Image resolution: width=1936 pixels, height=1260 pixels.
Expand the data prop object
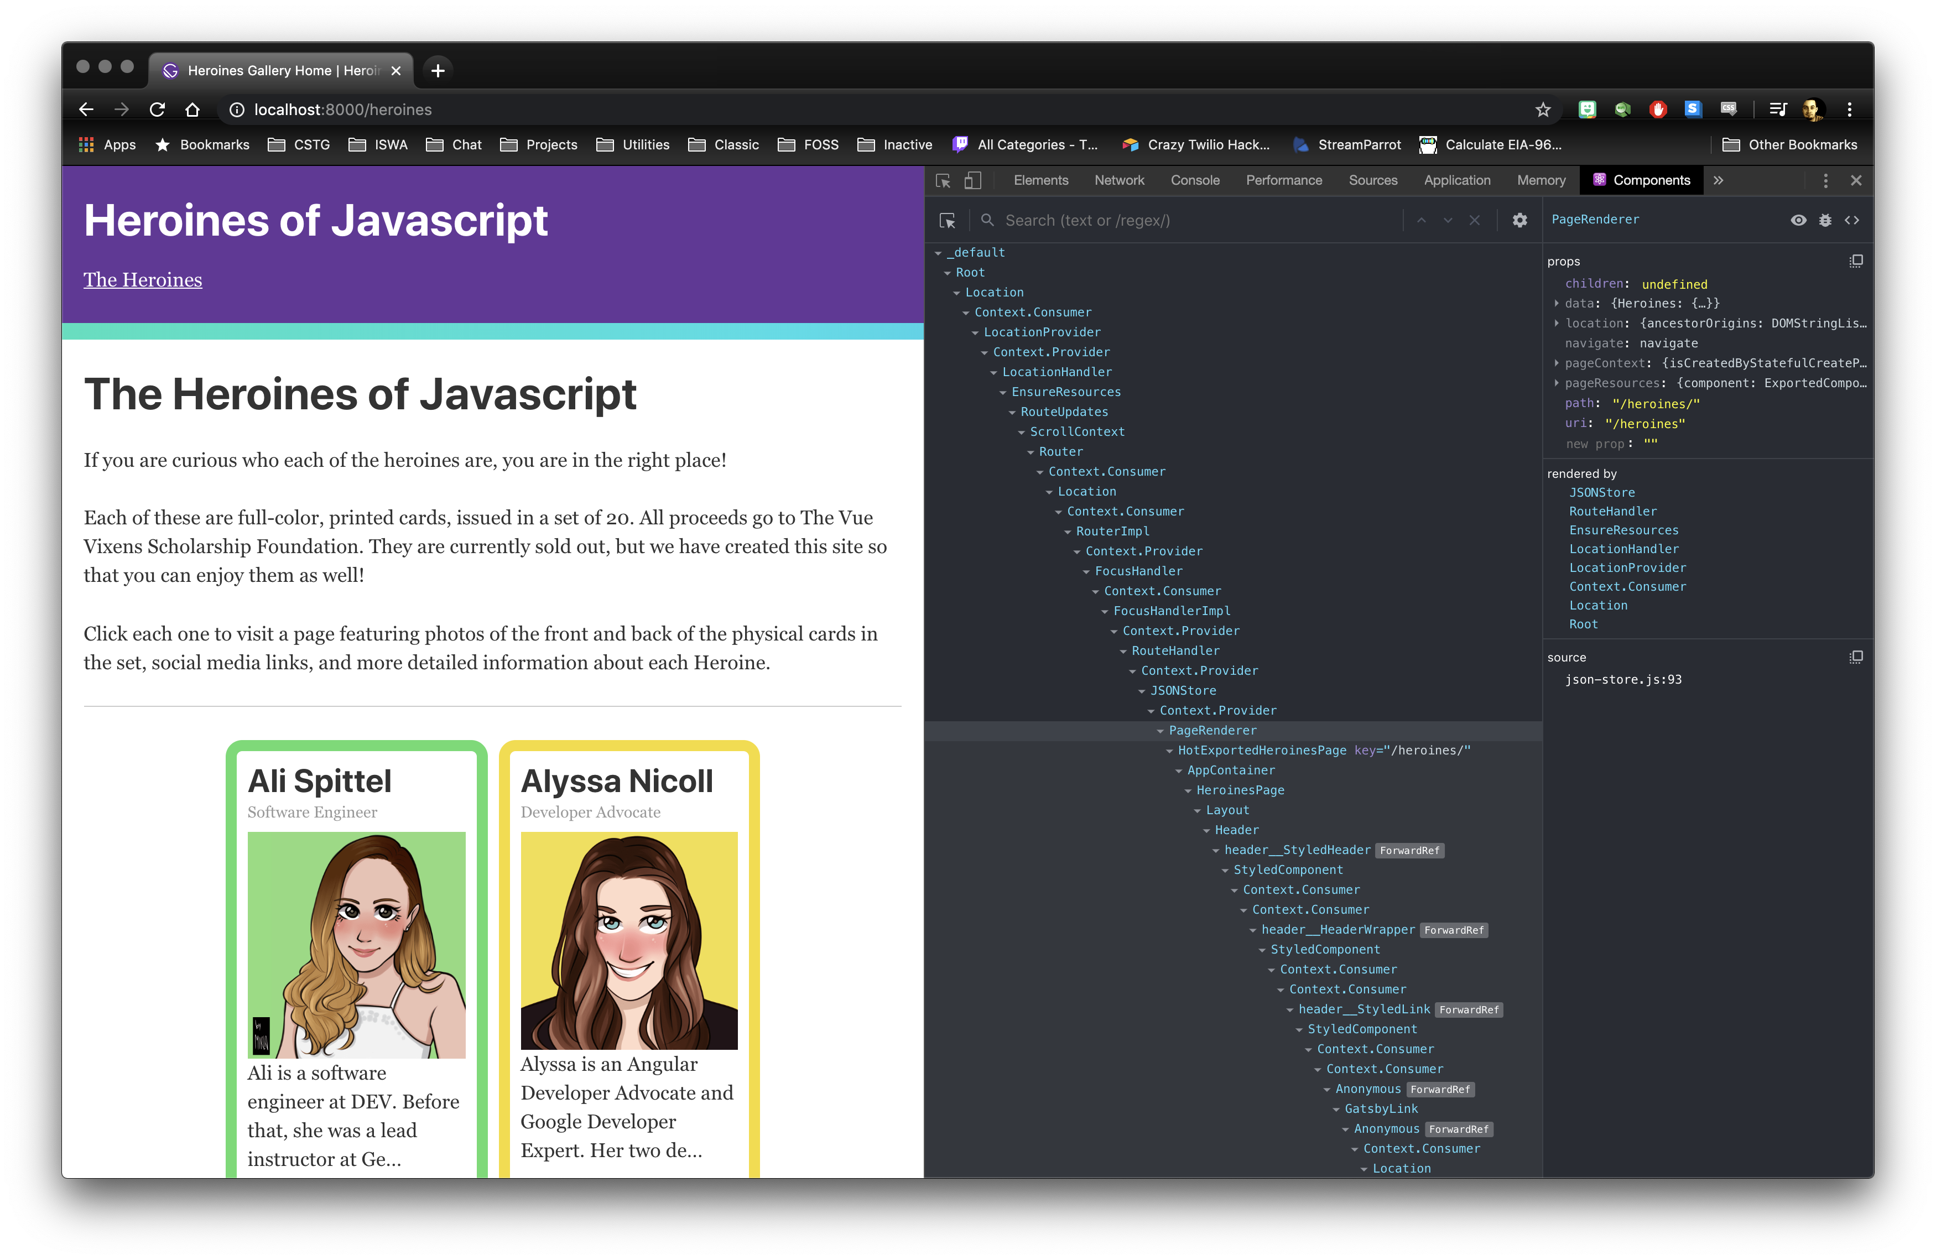(1557, 304)
